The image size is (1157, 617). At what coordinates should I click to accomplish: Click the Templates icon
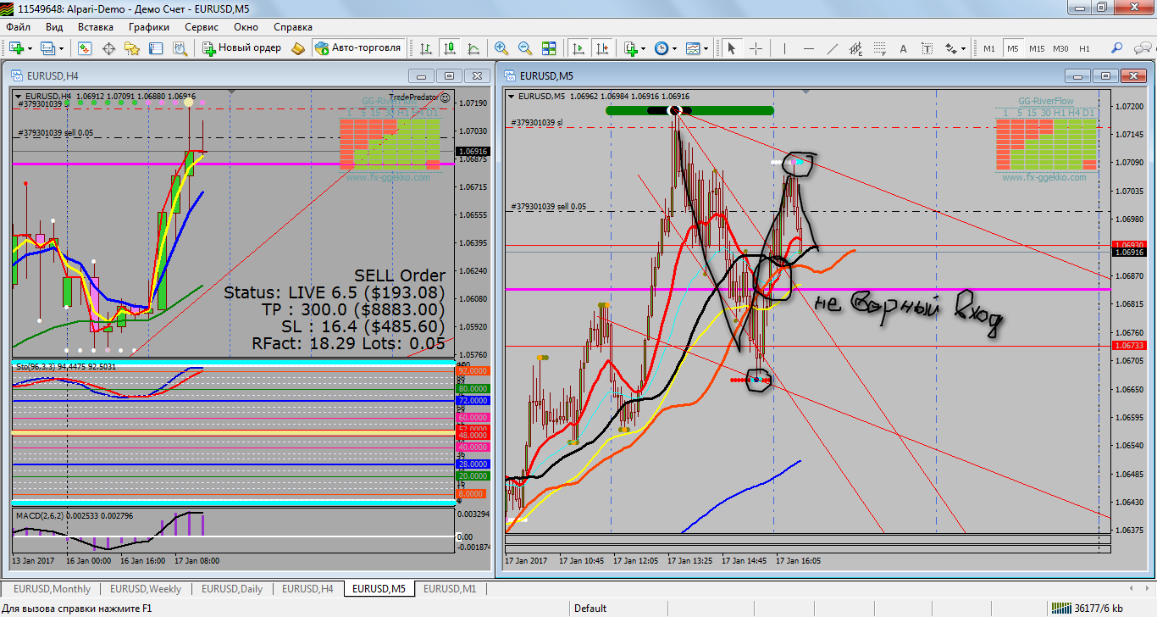(x=693, y=48)
